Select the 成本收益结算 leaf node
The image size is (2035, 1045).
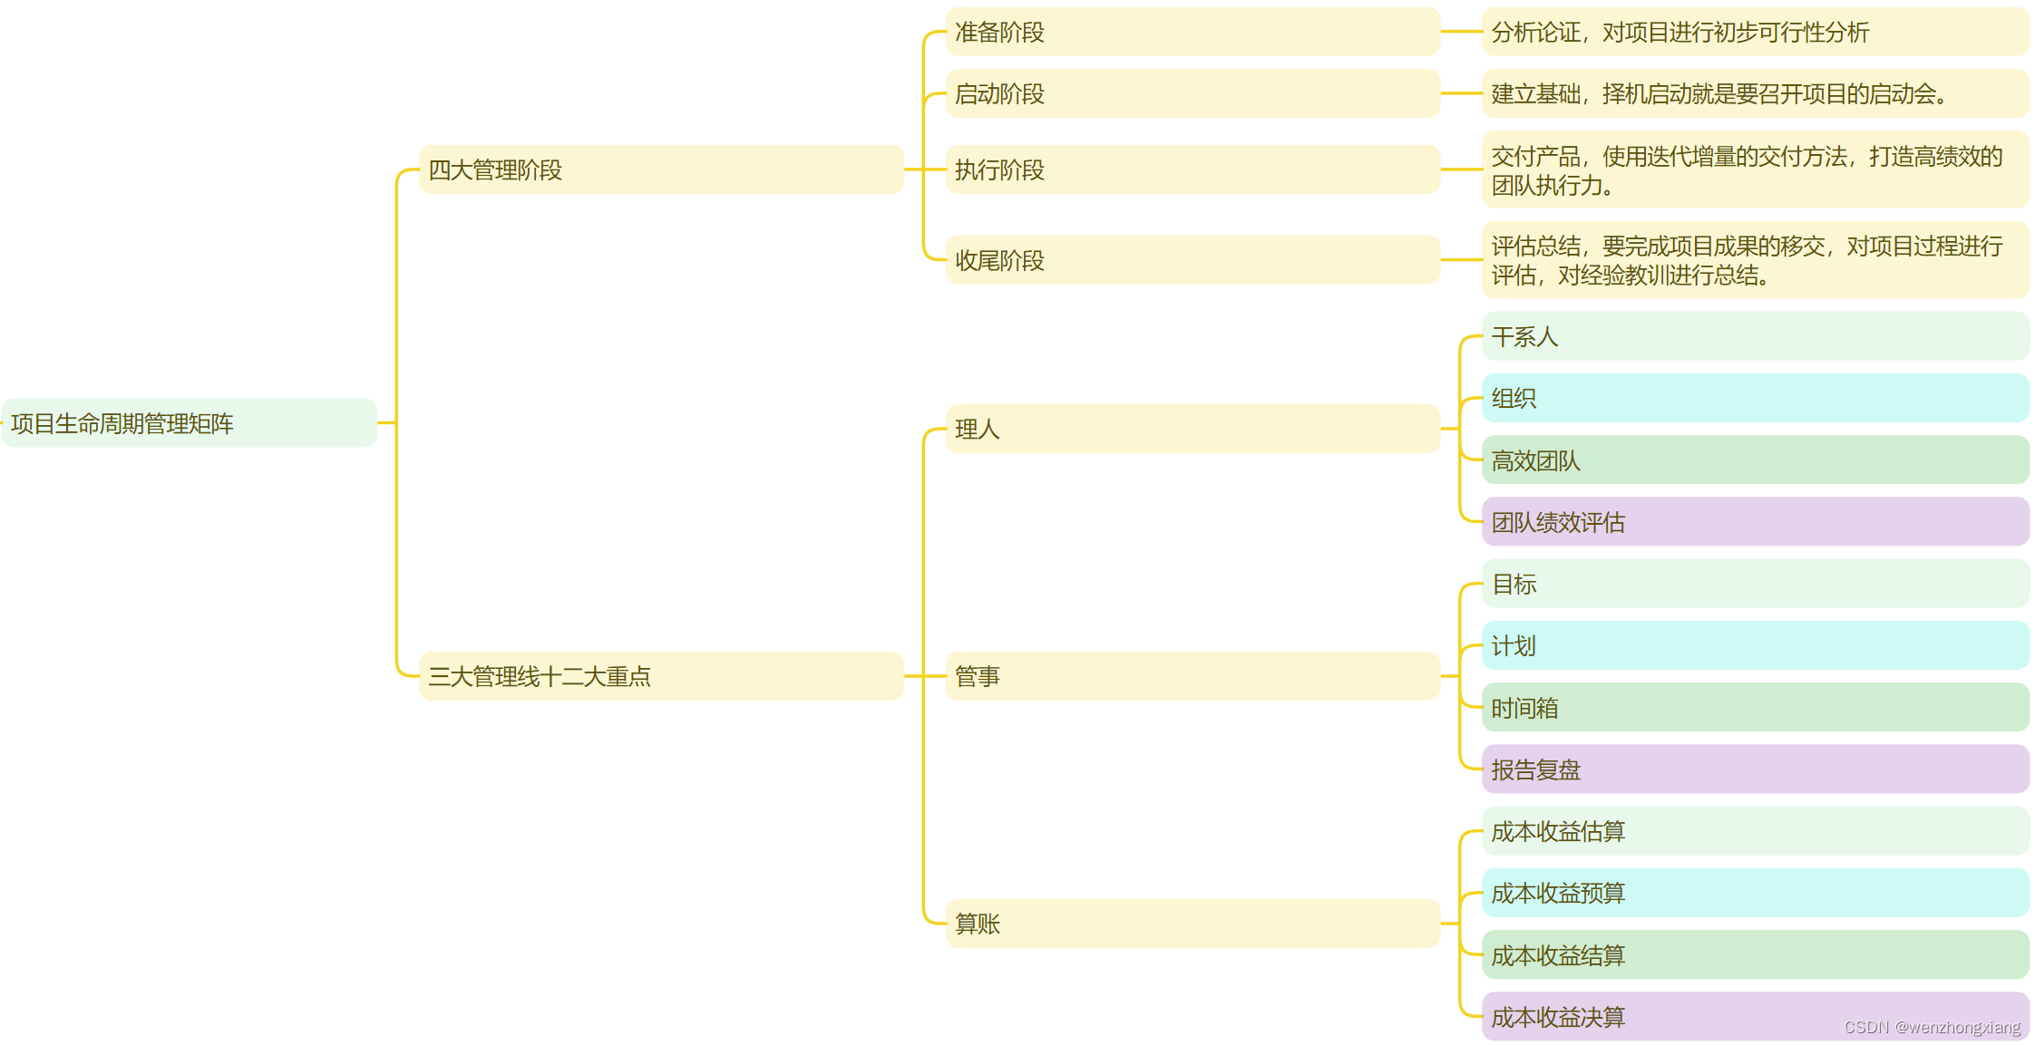pos(1756,954)
